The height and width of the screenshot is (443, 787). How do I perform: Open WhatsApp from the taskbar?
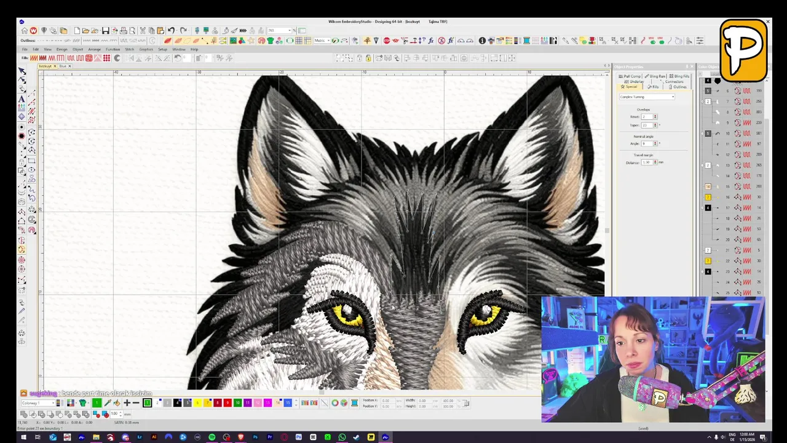tap(342, 437)
